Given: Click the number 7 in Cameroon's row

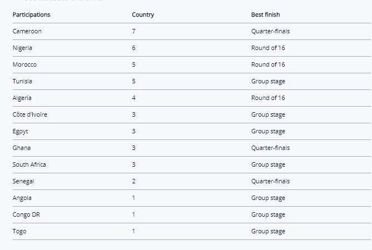Looking at the screenshot, I should pos(133,31).
